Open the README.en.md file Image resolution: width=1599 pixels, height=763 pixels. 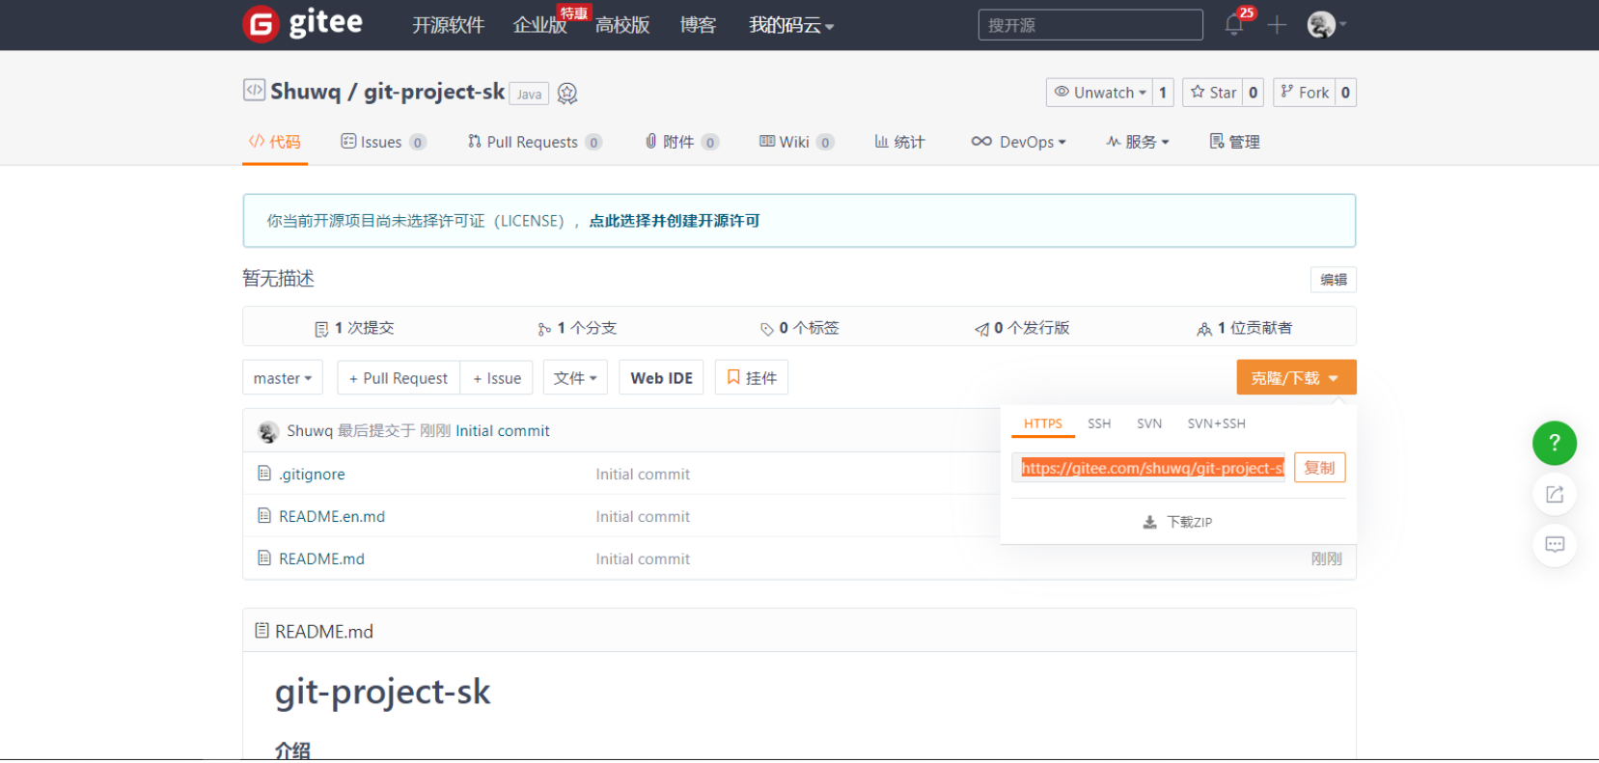[x=331, y=517]
